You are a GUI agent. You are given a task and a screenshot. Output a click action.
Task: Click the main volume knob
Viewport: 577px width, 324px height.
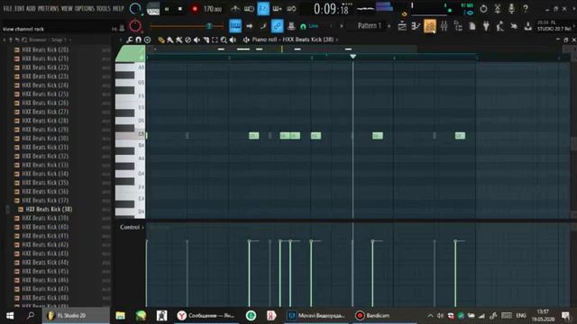135,8
